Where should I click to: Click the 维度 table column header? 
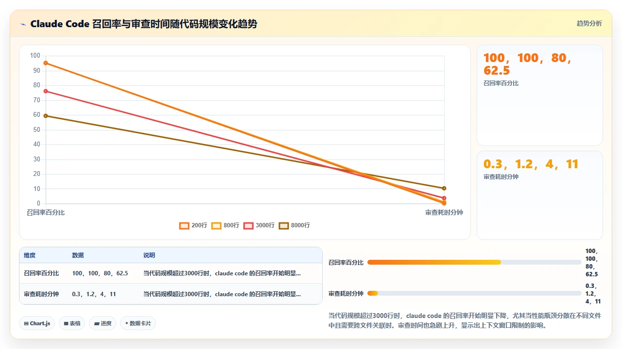point(30,255)
